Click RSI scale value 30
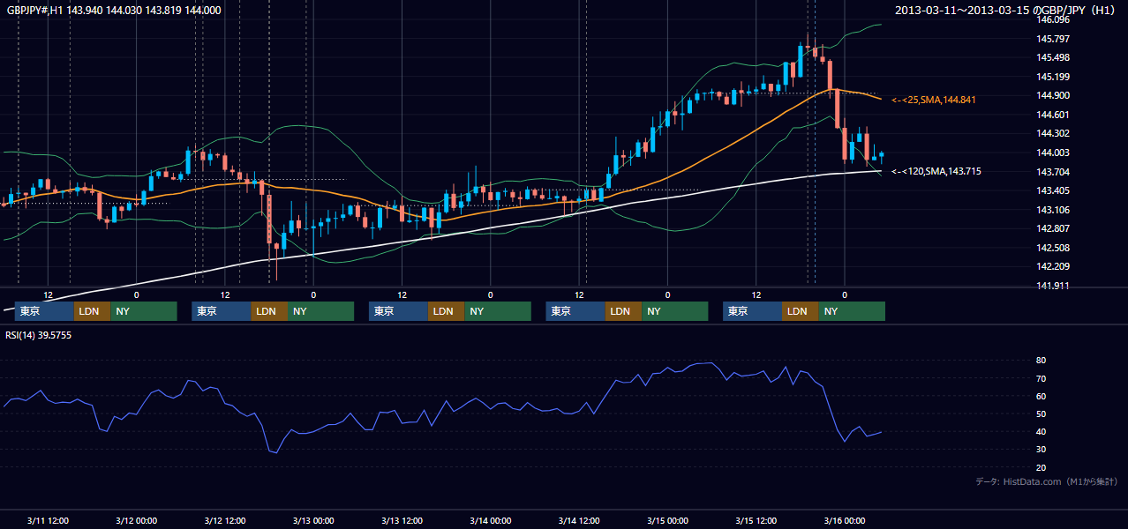 (1042, 450)
